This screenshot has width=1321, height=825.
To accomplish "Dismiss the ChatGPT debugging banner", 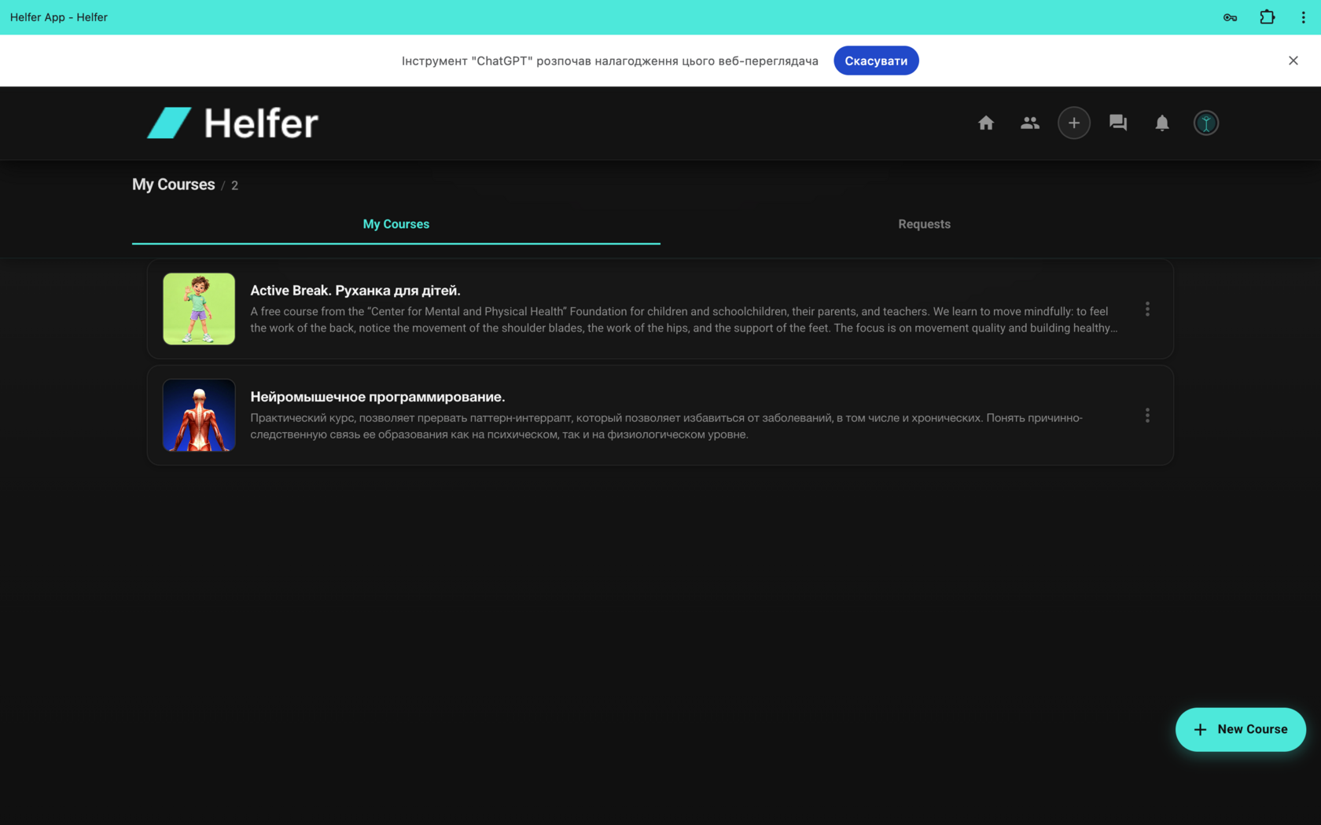I will [x=1293, y=60].
